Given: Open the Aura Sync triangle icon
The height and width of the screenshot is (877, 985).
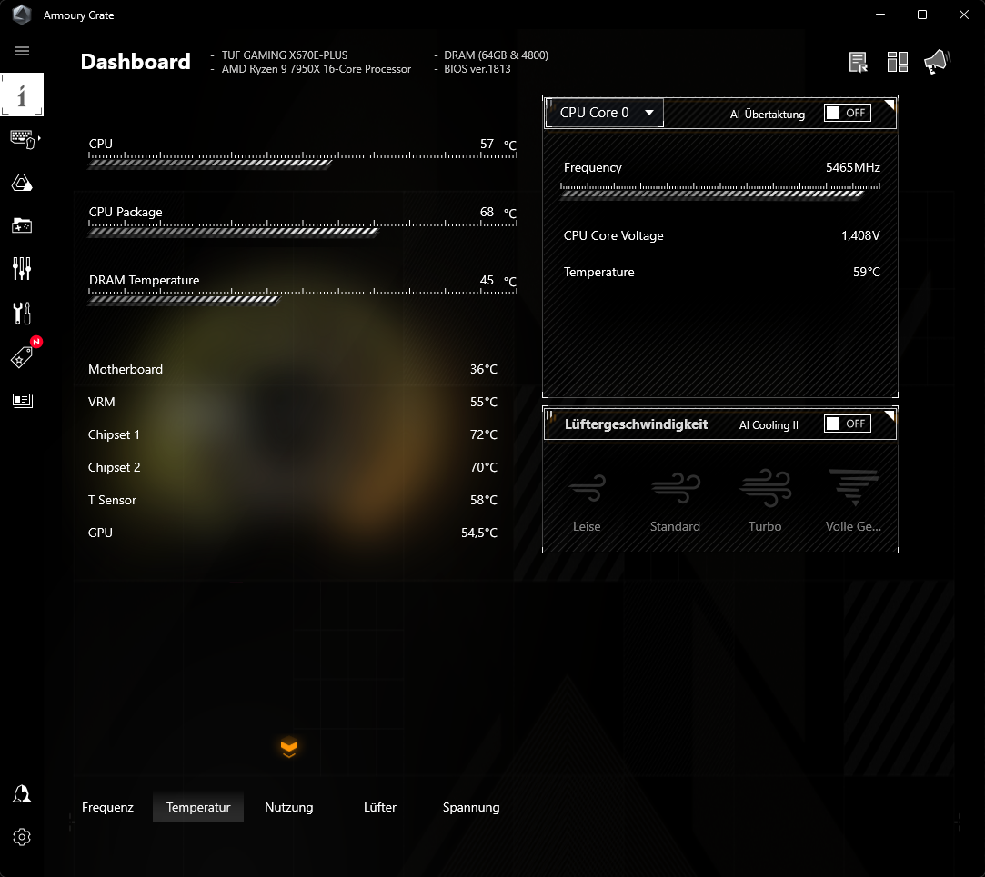Looking at the screenshot, I should click(x=22, y=182).
